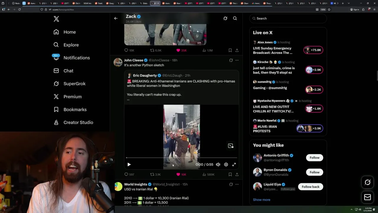
Task: Play the quoted video
Action: pyautogui.click(x=129, y=164)
